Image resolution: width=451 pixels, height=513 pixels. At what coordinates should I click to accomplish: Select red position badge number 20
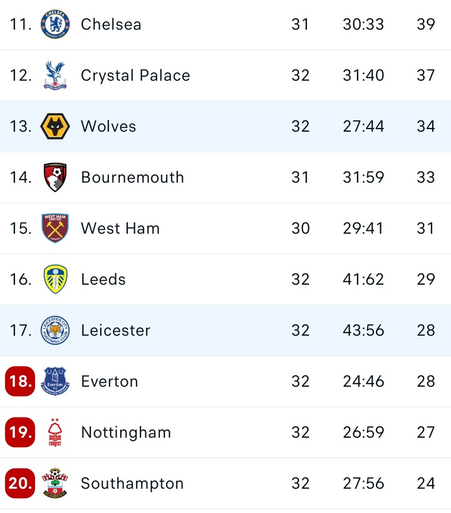(x=20, y=483)
